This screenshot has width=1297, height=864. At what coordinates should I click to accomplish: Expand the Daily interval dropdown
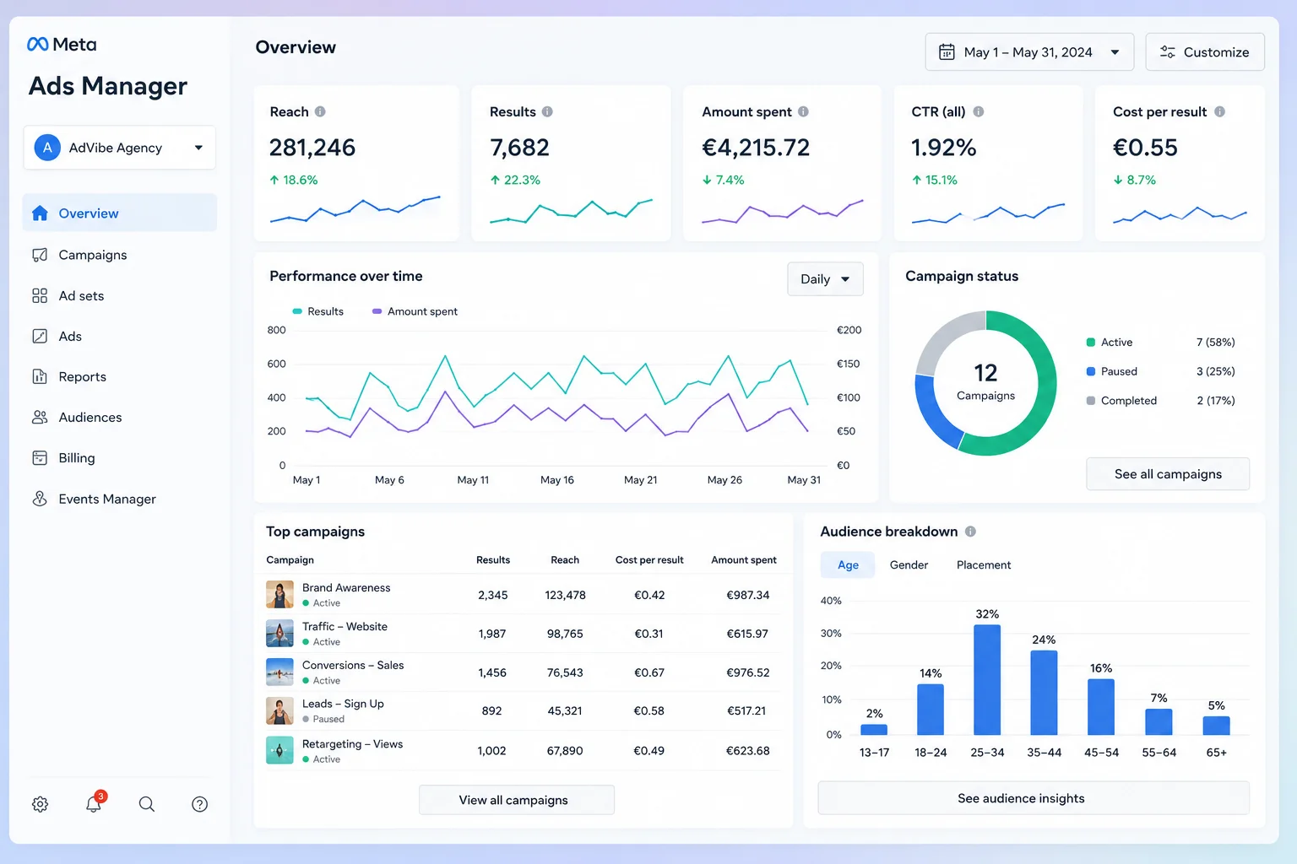825,279
